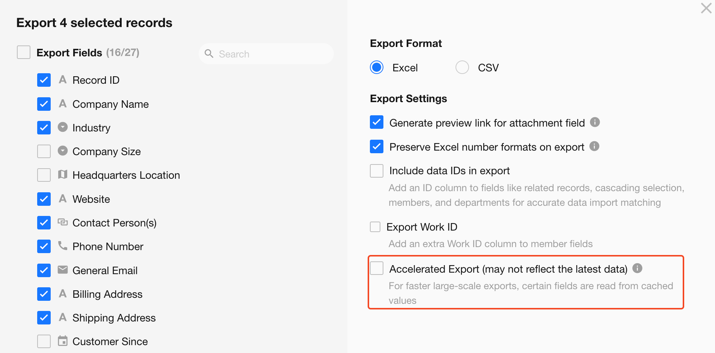Click the Headquarters Location map icon
Screen dimensions: 715x353
click(63, 175)
